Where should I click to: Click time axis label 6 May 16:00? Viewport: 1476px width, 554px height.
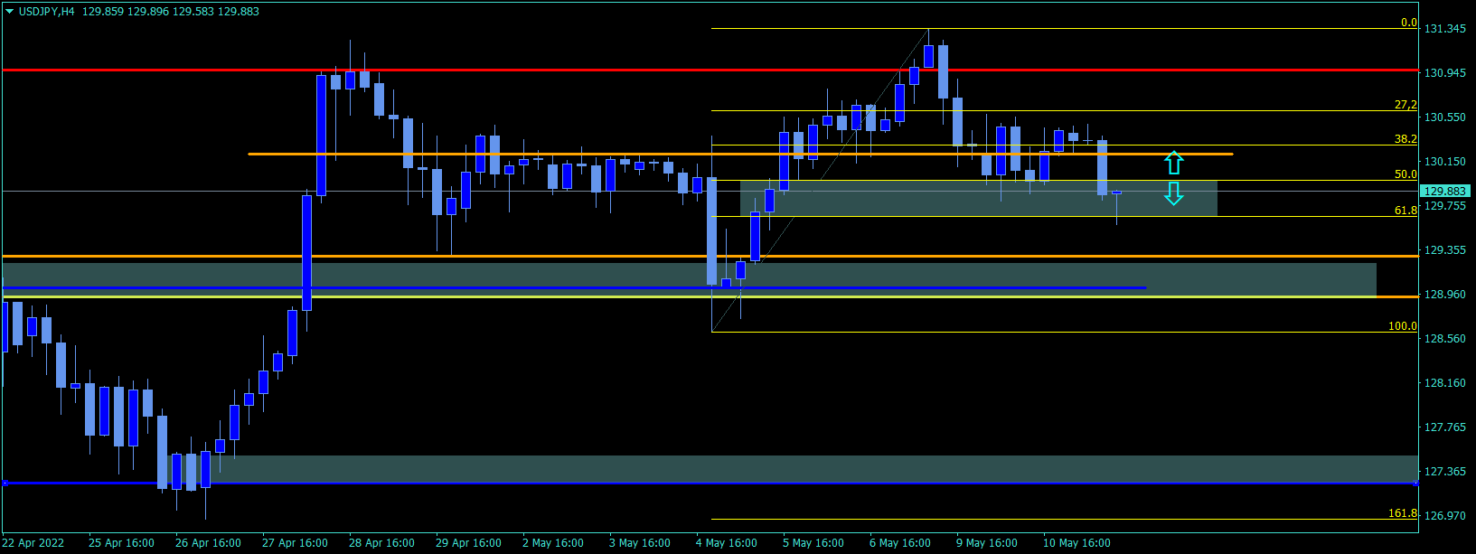[x=900, y=543]
